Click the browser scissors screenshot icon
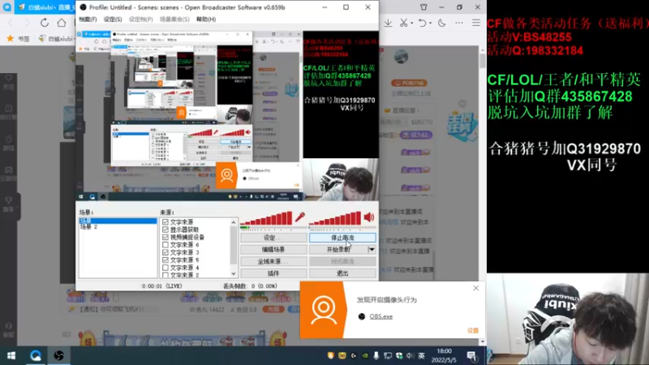This screenshot has height=365, width=649. [x=403, y=24]
